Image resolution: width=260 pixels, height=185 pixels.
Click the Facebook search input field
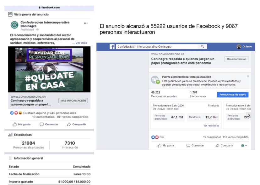click(x=157, y=47)
